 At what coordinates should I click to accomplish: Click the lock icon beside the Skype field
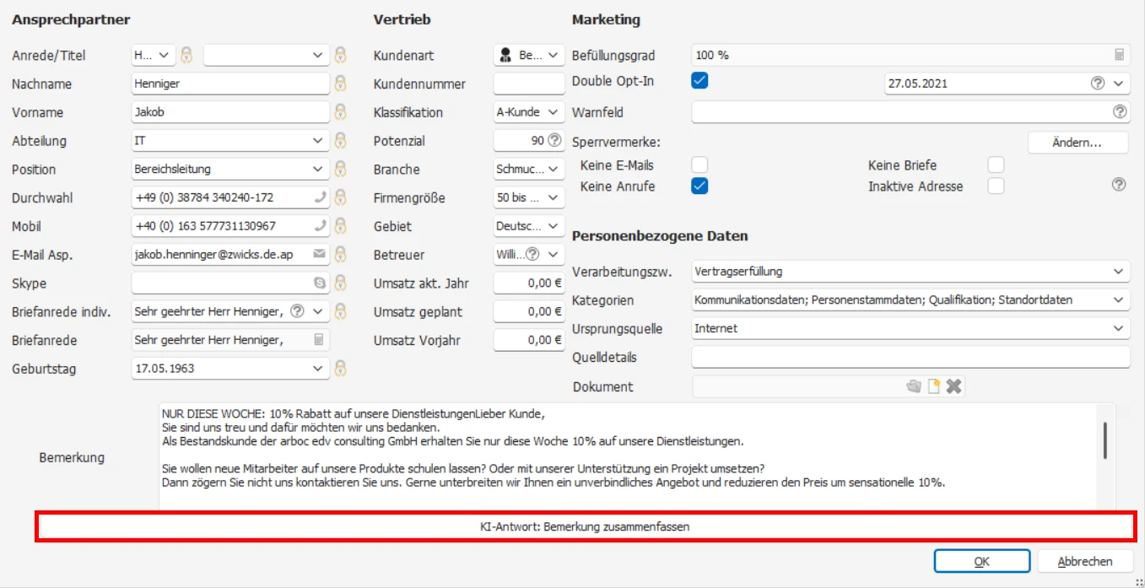(x=340, y=283)
